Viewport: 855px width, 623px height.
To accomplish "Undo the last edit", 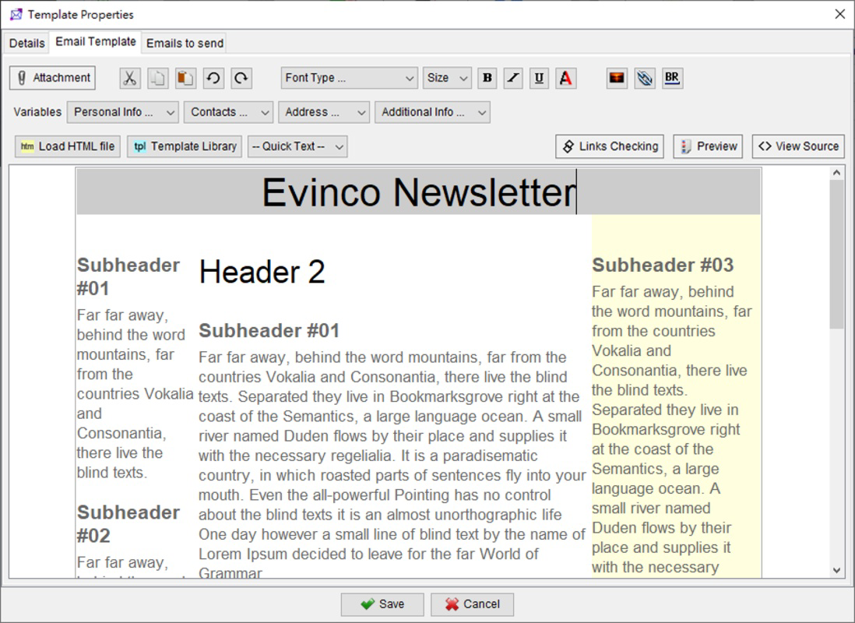I will click(x=213, y=78).
